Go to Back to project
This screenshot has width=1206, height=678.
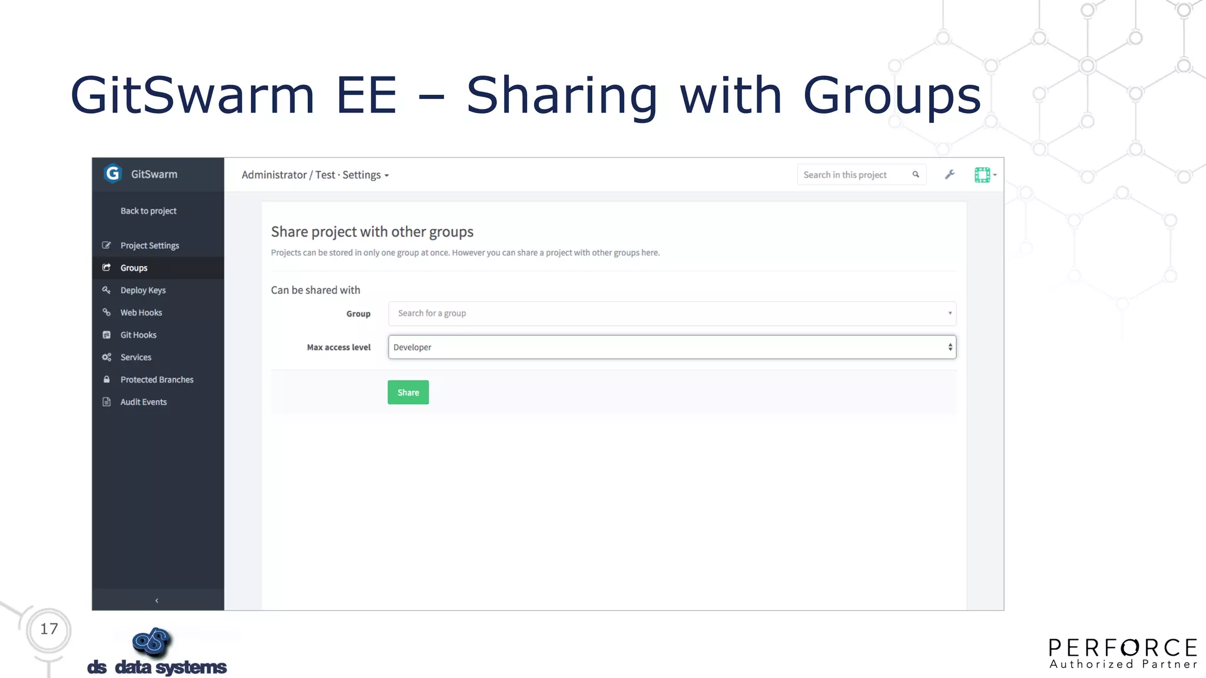pyautogui.click(x=148, y=211)
